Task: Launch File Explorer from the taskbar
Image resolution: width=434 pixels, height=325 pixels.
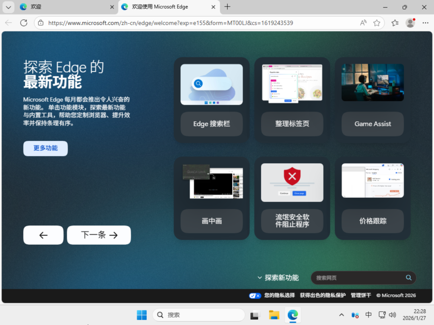Action: (274, 315)
